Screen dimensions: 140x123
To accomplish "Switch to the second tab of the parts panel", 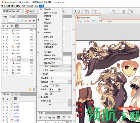I will (14, 16).
